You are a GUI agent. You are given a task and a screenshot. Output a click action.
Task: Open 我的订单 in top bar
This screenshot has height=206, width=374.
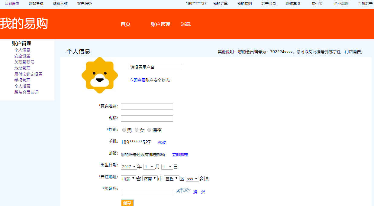click(220, 4)
